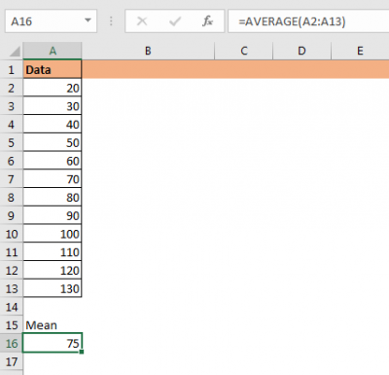Viewport: 389px width, 375px height.
Task: Click the cell containing 130
Action: (53, 288)
